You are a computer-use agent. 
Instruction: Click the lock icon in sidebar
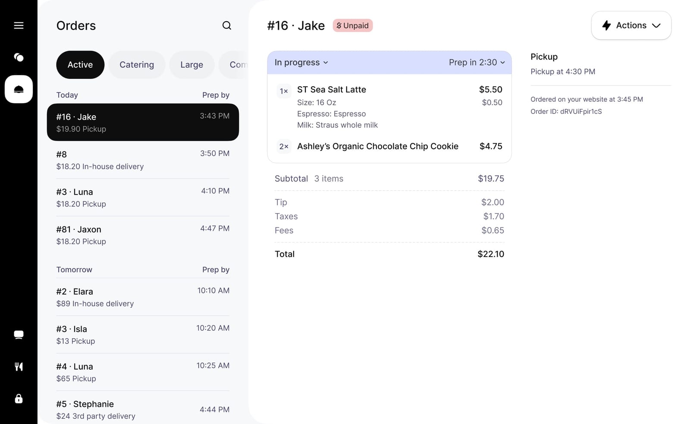point(19,399)
